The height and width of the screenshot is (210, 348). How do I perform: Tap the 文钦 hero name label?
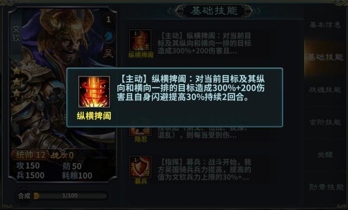click(x=16, y=33)
